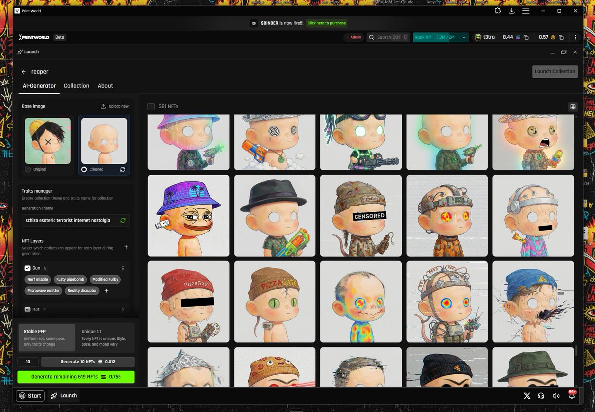Toggle the Hat layer checkbox
Screen dimensions: 595x412
pyautogui.click(x=28, y=309)
